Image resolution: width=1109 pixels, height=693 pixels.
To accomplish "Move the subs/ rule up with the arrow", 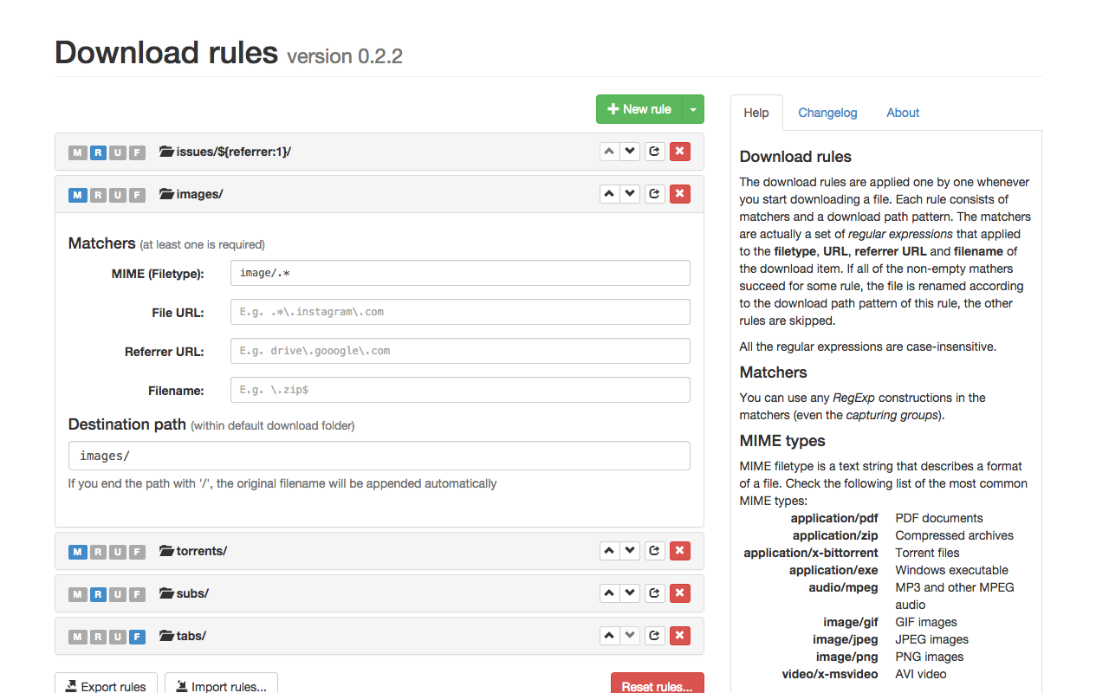I will point(609,593).
